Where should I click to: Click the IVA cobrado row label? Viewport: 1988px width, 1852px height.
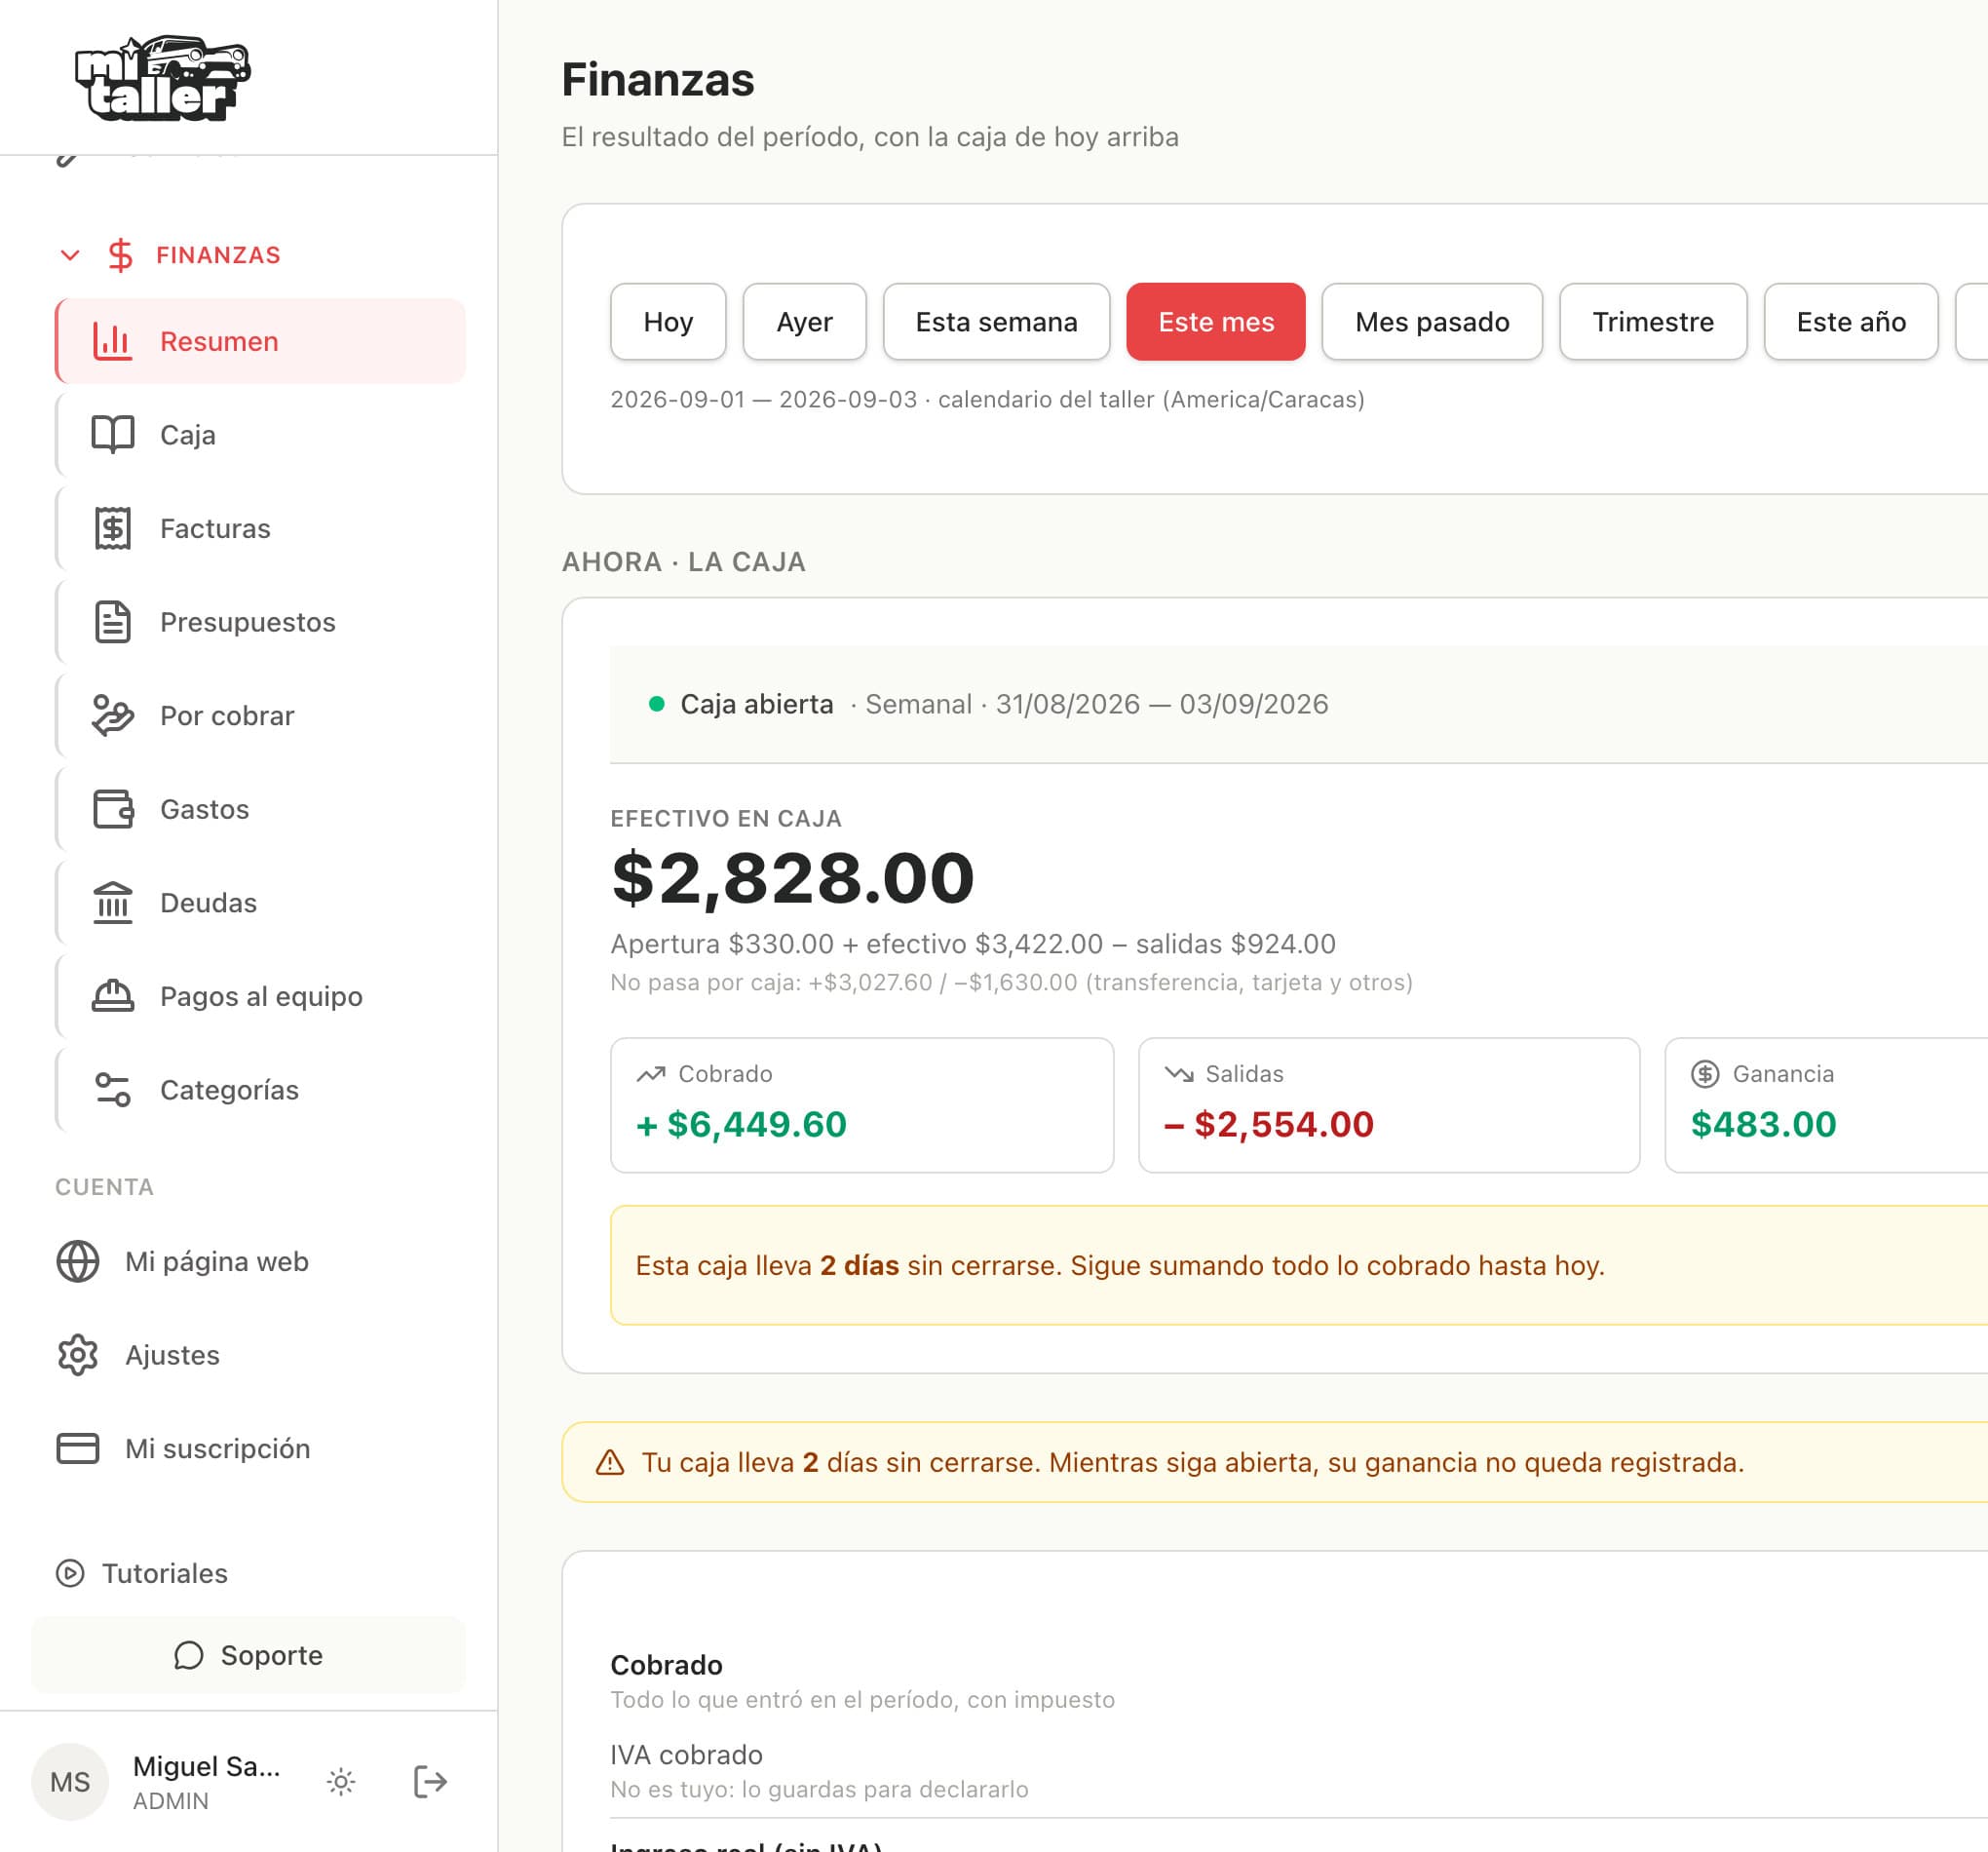click(686, 1755)
